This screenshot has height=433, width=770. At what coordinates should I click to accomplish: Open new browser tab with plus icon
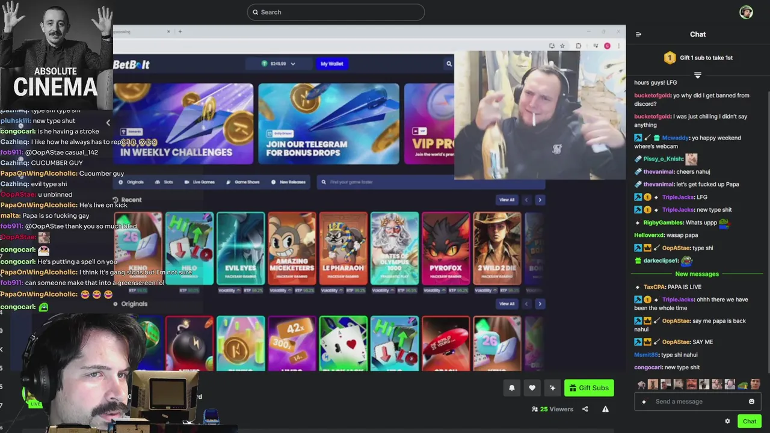[180, 31]
